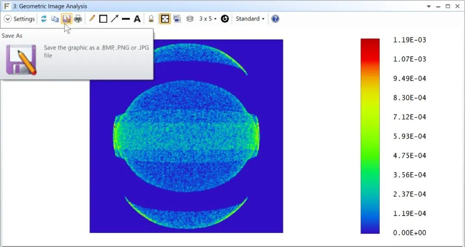Select the arrow drawing tool

(x=115, y=19)
